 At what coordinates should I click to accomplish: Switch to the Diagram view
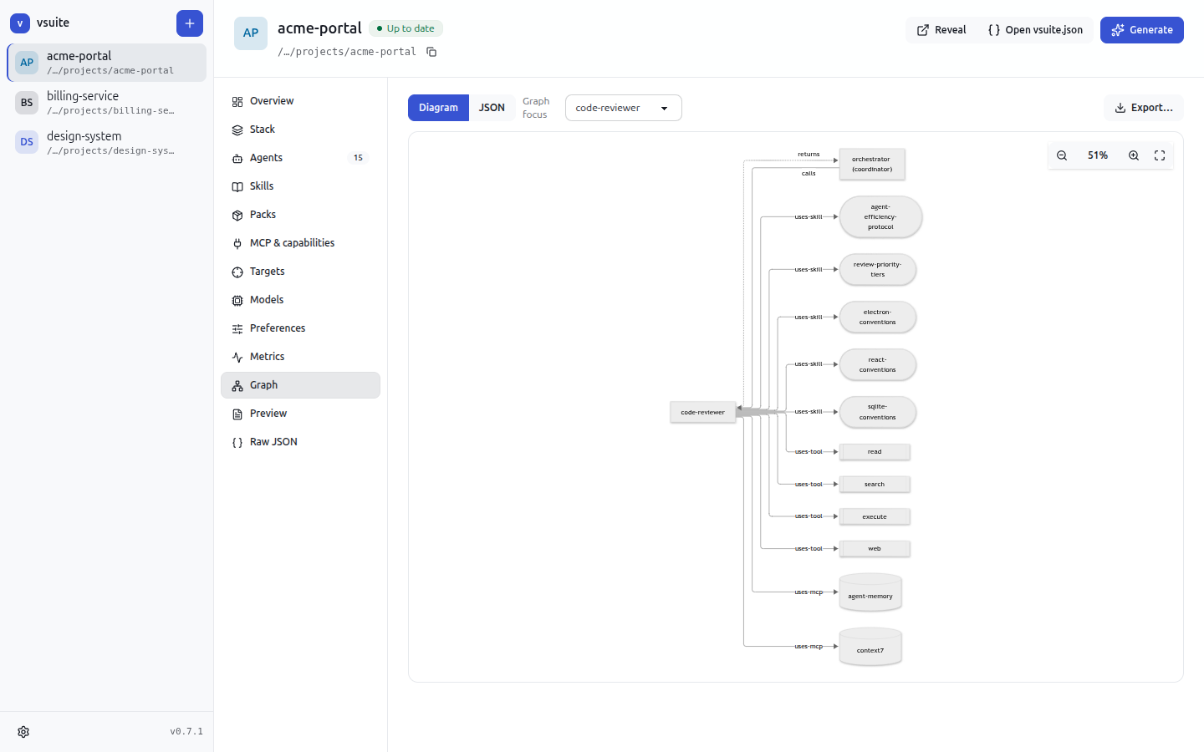[x=438, y=108]
